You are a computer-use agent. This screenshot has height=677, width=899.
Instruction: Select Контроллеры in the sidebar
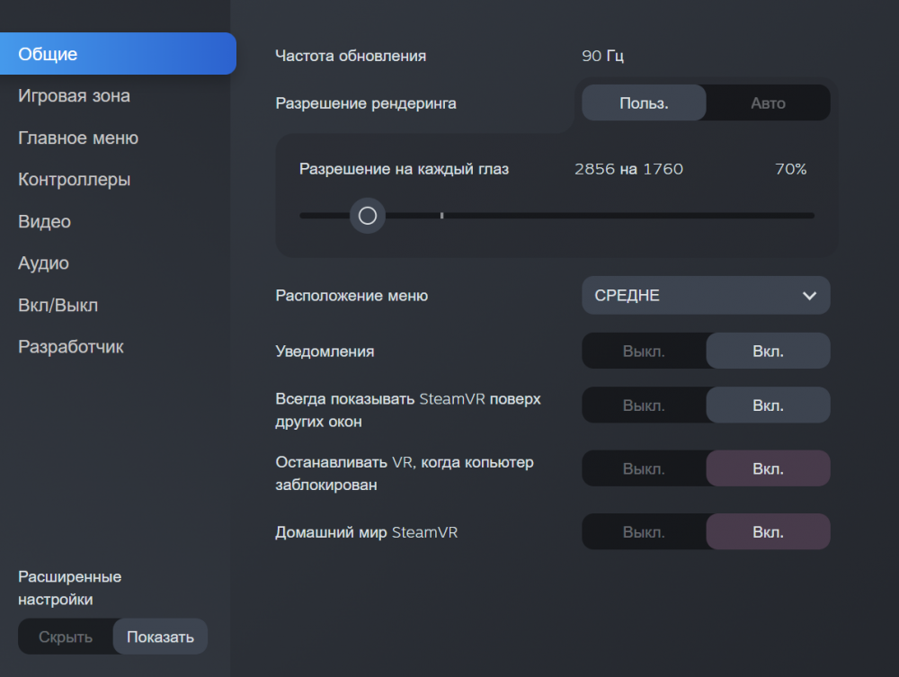click(x=75, y=180)
